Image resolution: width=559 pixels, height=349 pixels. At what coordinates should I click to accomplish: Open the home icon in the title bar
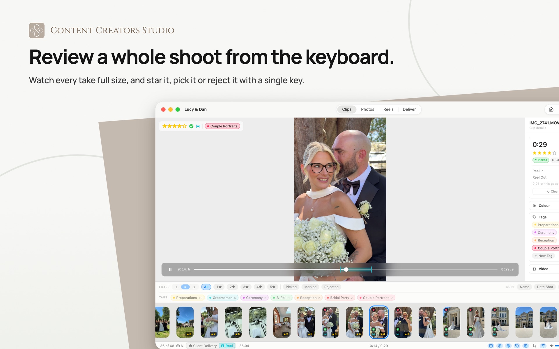click(551, 109)
